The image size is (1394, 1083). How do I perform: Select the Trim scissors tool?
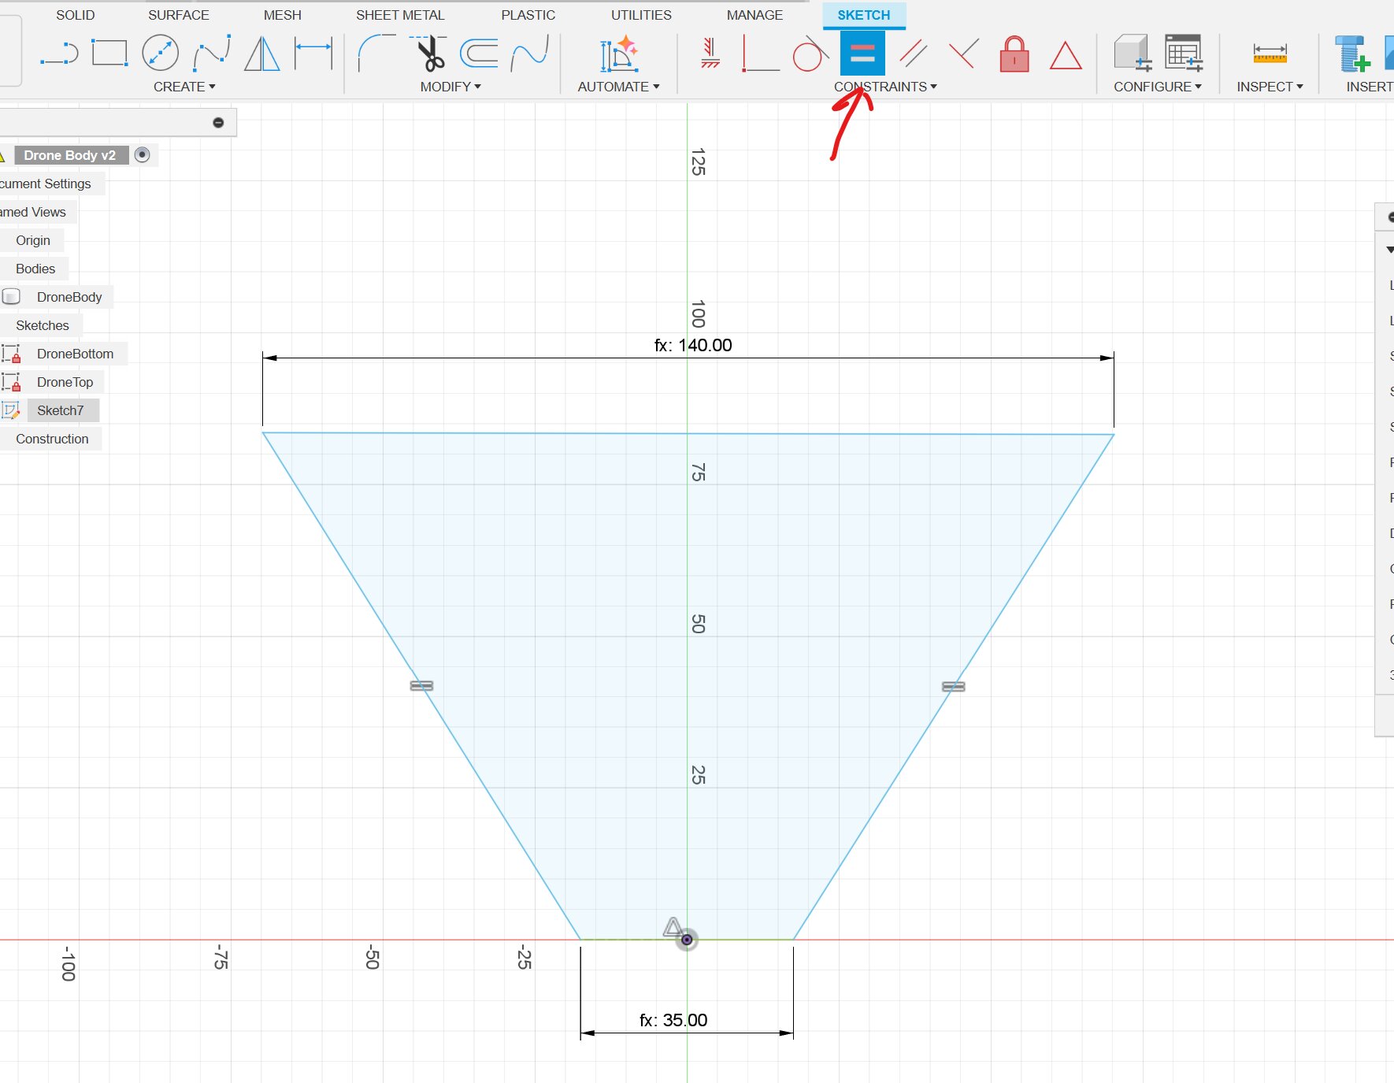pyautogui.click(x=429, y=54)
